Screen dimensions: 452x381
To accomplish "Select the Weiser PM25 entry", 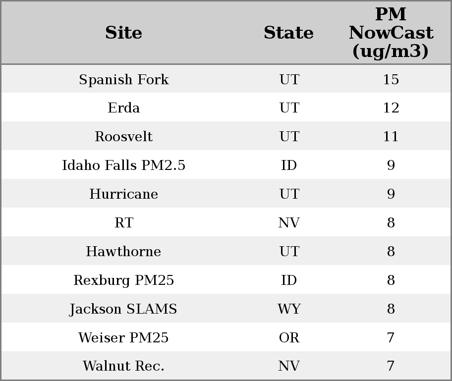I will coord(123,338).
